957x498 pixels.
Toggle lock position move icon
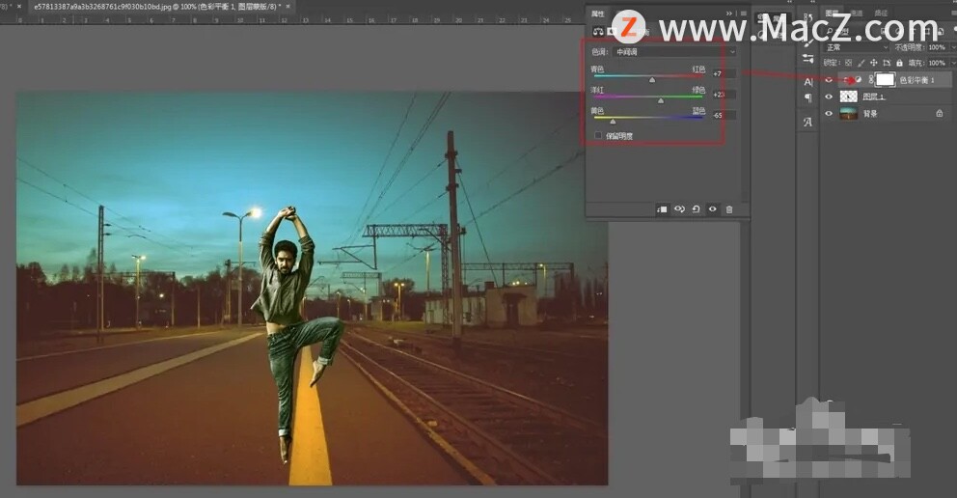(874, 63)
